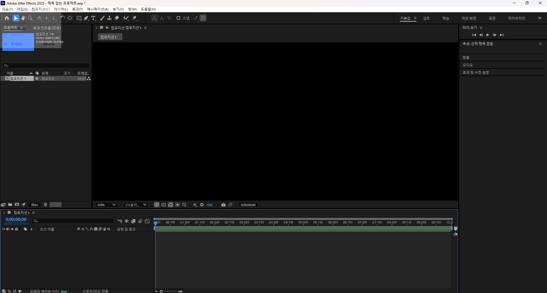The image size is (547, 293).
Task: Select the Rectangle shape tool
Action: 79,18
